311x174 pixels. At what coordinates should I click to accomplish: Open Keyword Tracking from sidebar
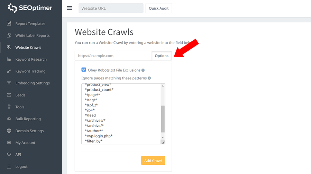click(x=30, y=71)
